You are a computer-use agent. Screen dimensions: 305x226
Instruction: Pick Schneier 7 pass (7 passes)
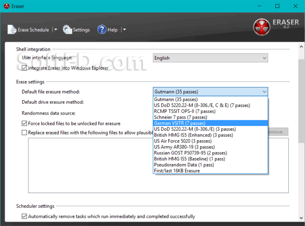(x=210, y=117)
